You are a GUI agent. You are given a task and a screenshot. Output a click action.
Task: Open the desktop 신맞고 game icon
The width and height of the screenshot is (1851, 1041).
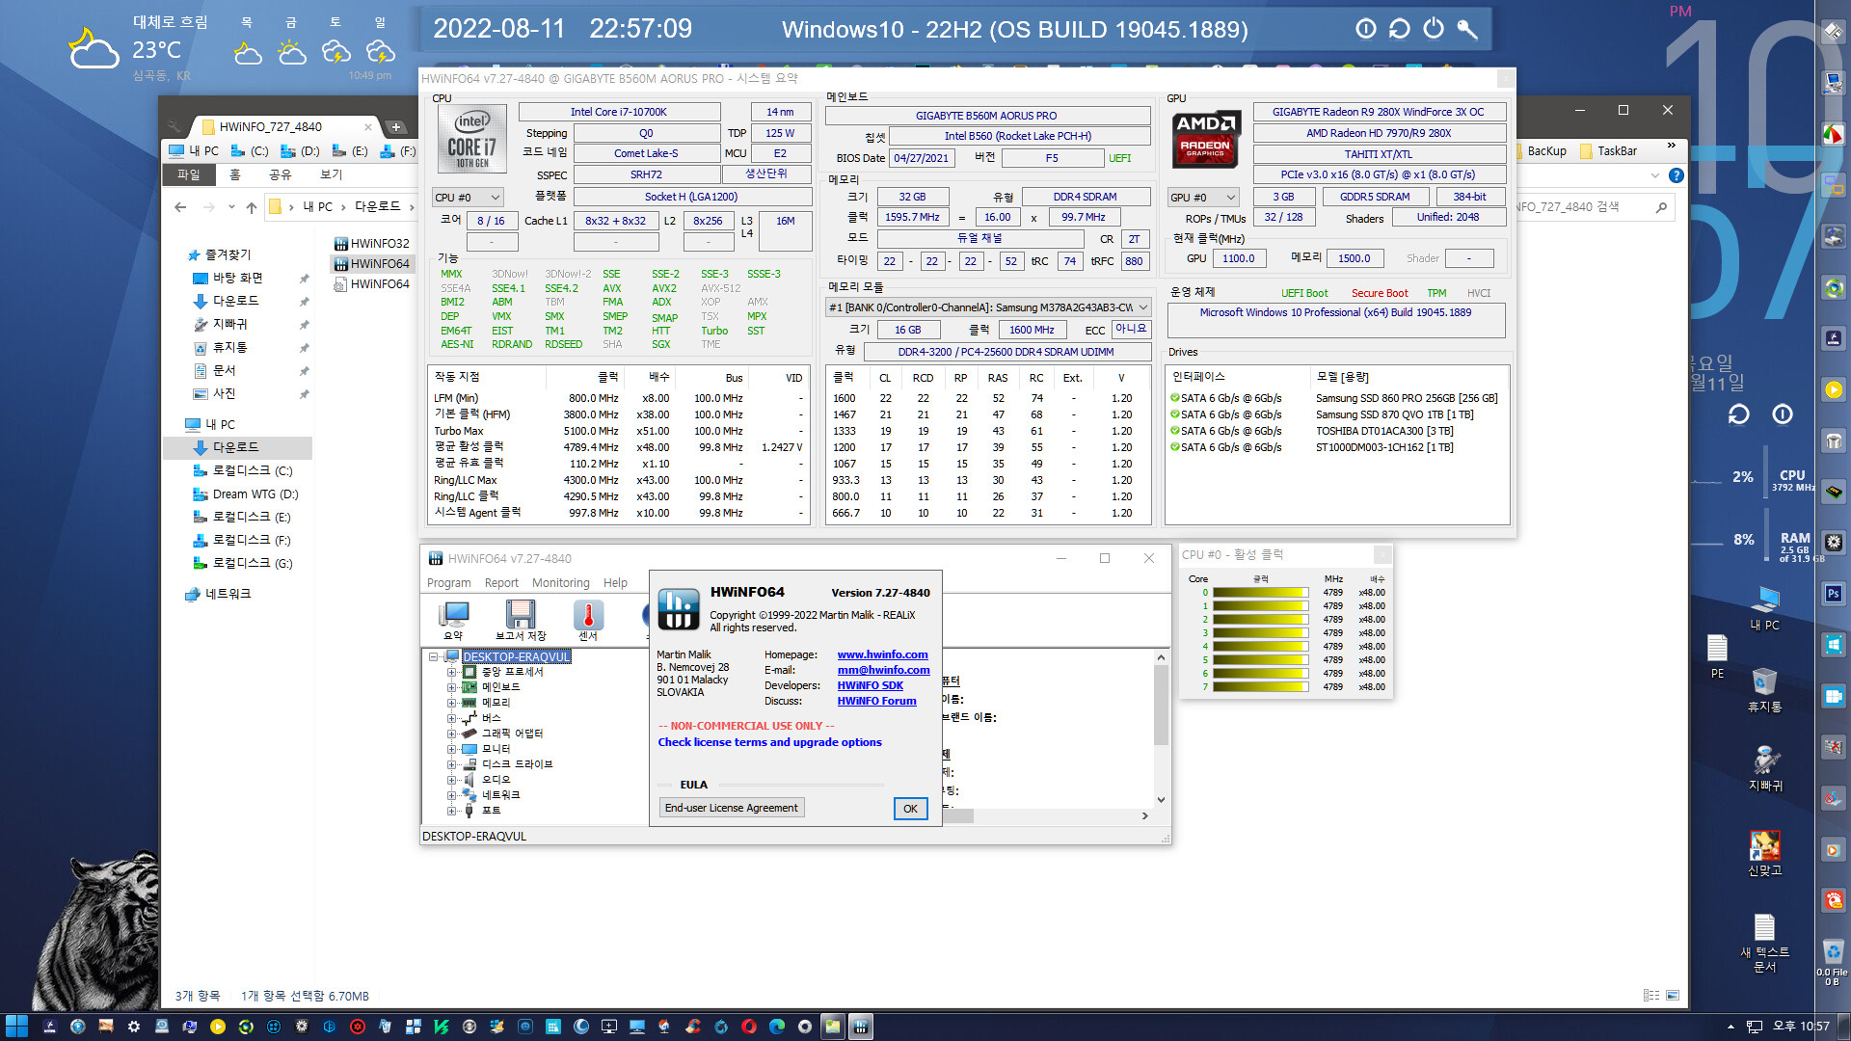coord(1765,853)
